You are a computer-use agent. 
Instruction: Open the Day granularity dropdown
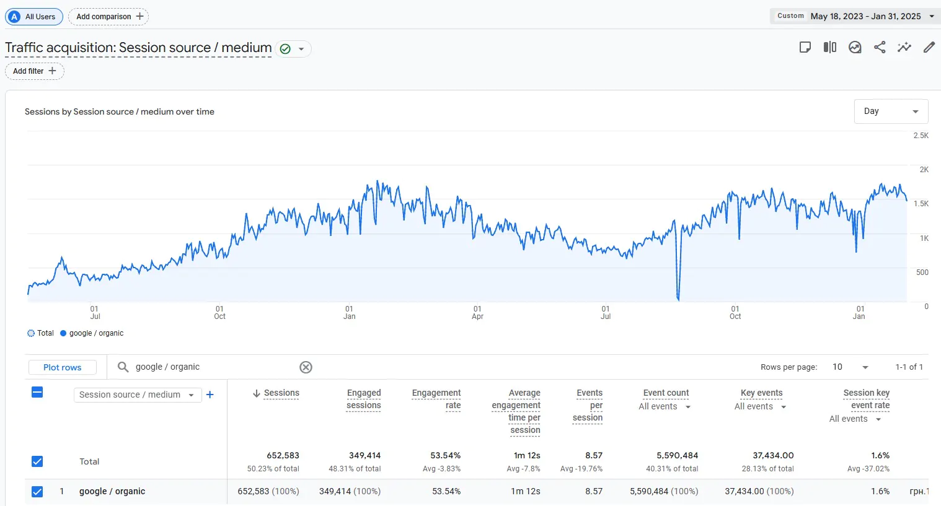891,111
